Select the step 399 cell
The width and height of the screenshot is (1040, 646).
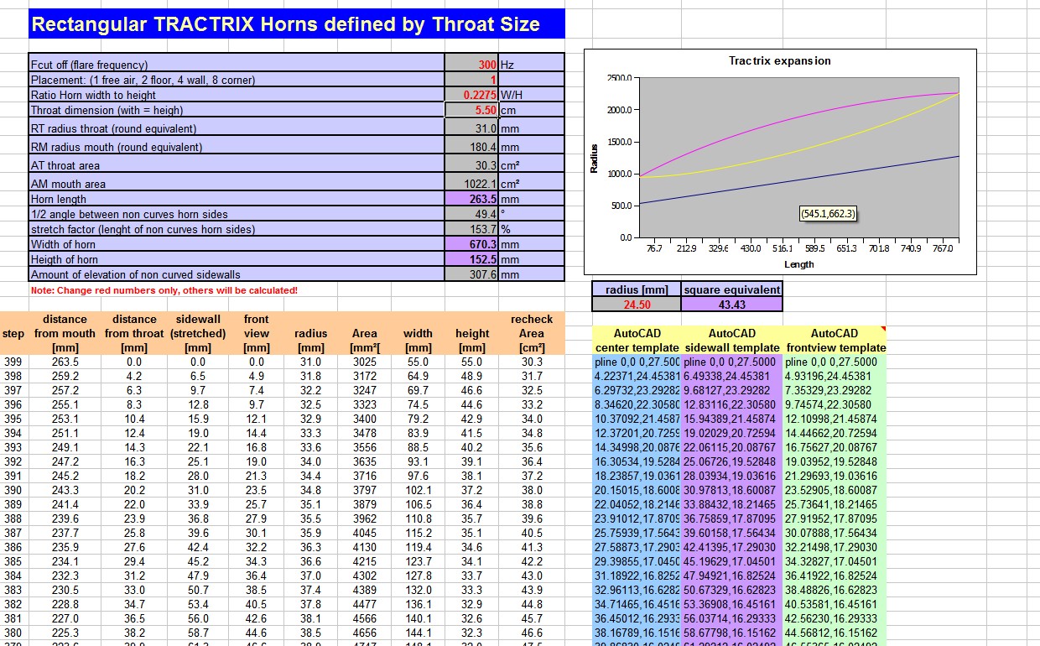click(x=13, y=362)
